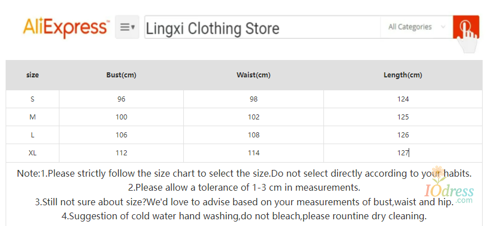Screen dimensions: 486x226
Task: Open the hamburger categories menu
Action: (127, 27)
